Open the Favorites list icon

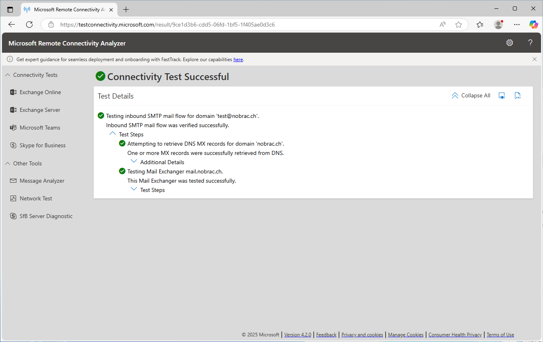pyautogui.click(x=480, y=25)
